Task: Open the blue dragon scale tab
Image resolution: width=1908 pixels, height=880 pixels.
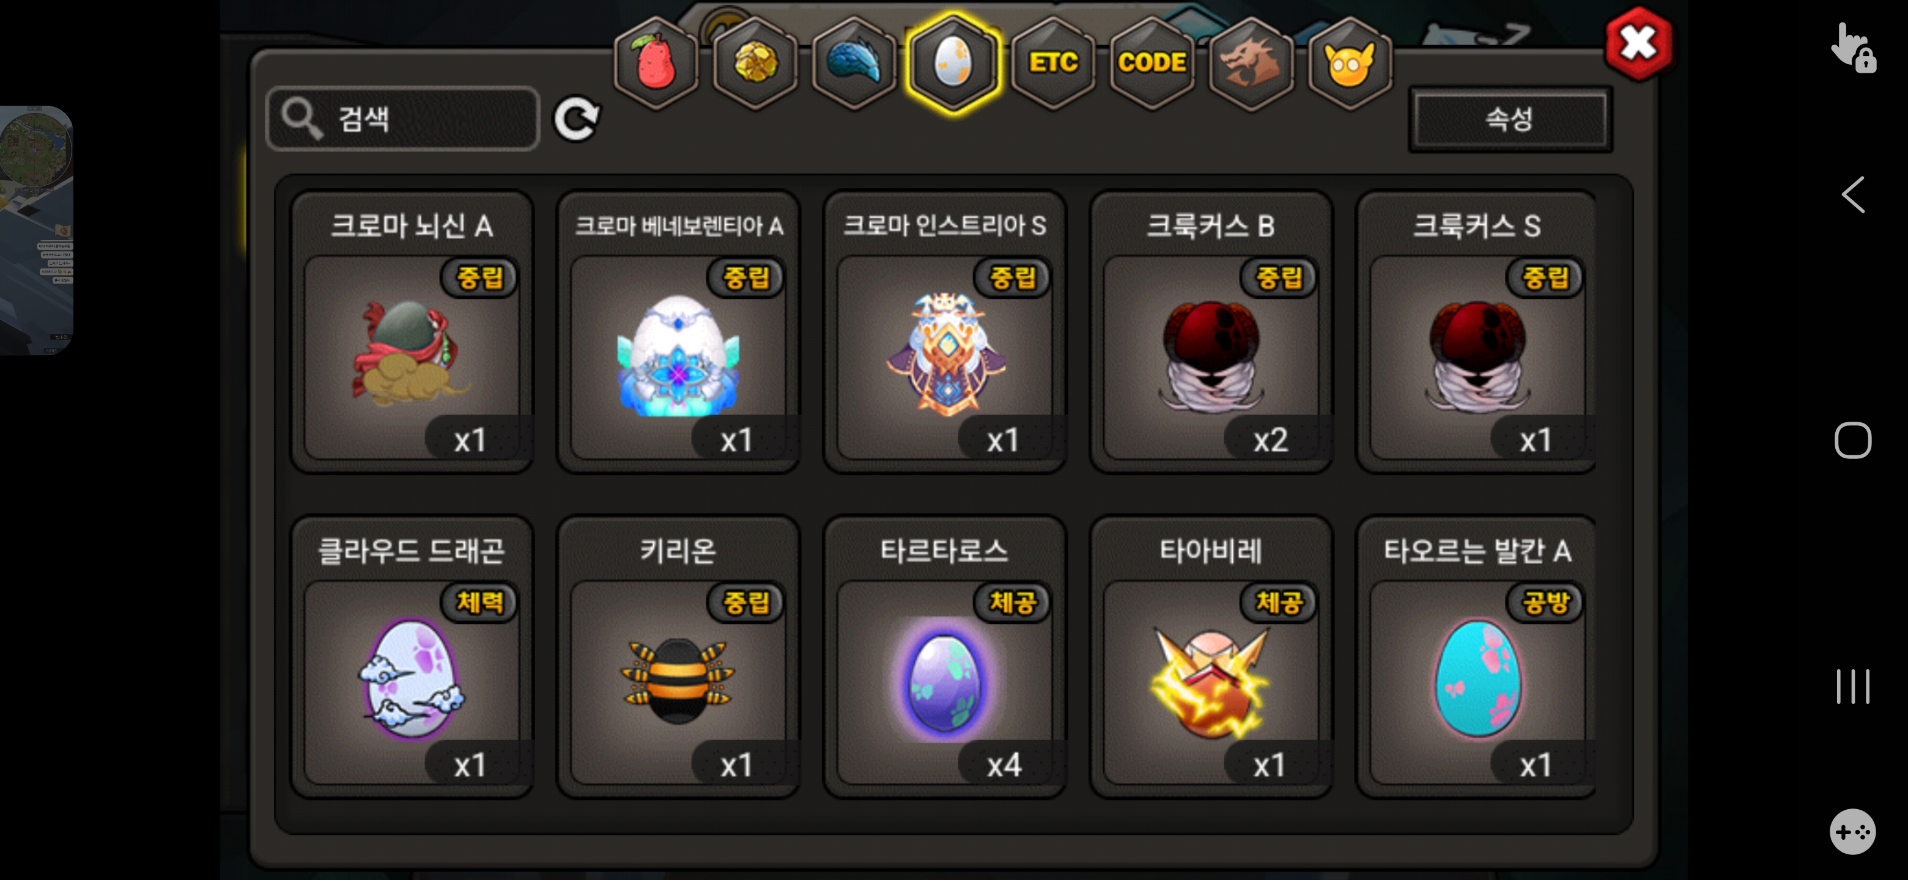Action: 854,63
